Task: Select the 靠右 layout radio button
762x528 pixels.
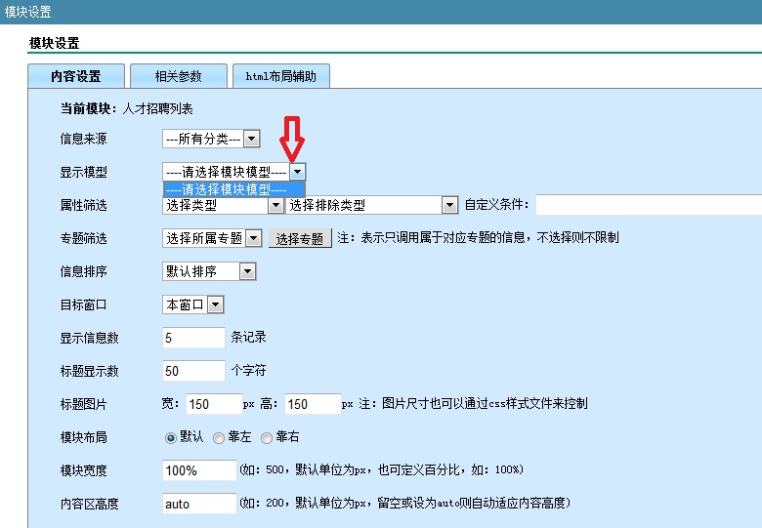Action: (267, 438)
